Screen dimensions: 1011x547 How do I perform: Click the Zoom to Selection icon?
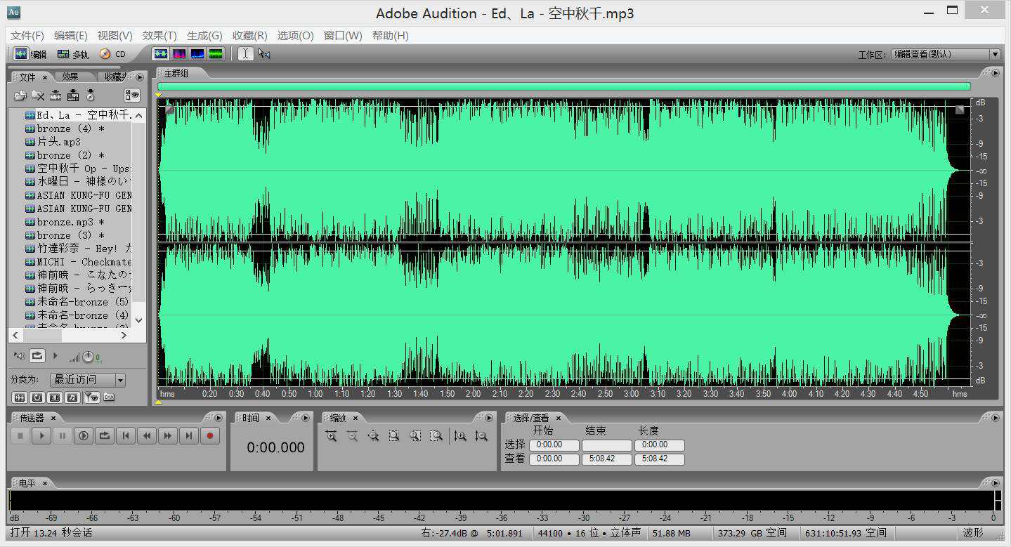[x=394, y=436]
